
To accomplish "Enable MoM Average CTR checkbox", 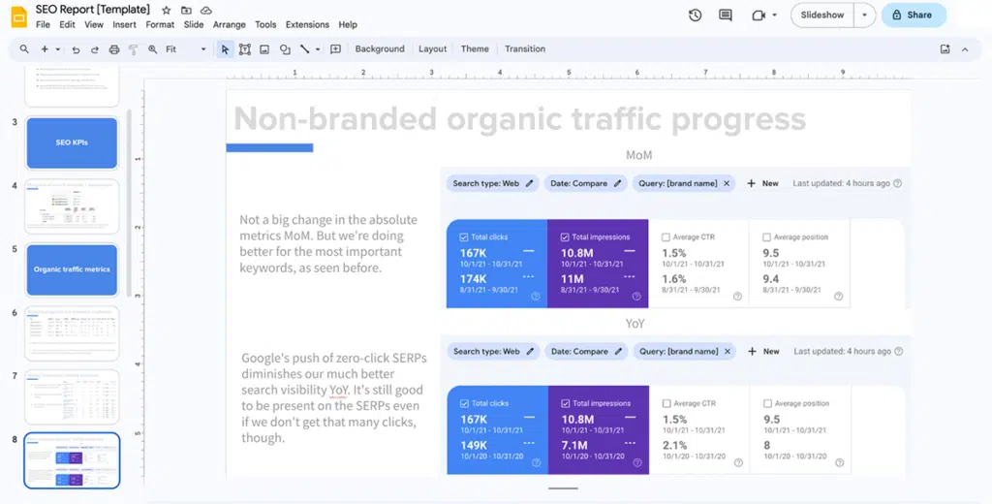I will 666,236.
